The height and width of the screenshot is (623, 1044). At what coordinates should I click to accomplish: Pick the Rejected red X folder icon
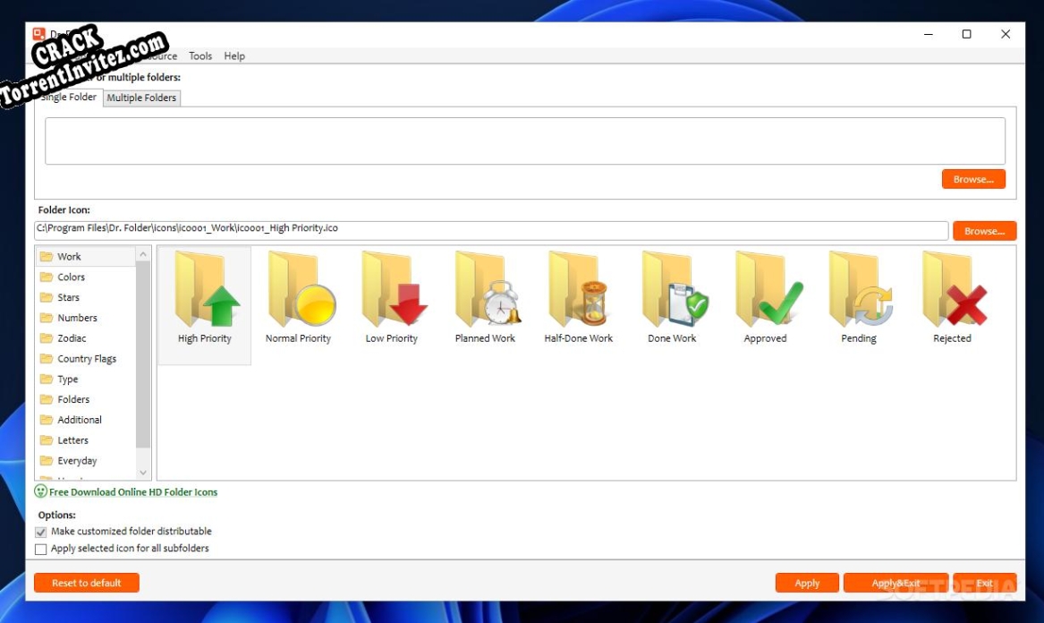click(x=951, y=295)
